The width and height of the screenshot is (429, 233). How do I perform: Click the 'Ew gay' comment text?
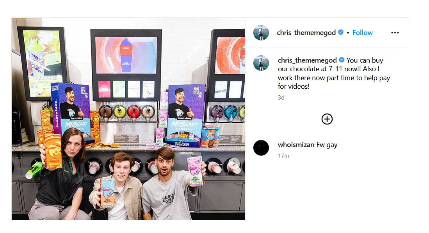327,145
